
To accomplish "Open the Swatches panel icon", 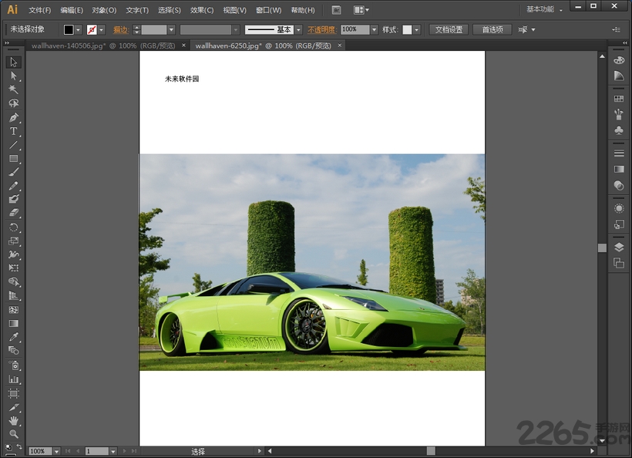I will point(619,99).
